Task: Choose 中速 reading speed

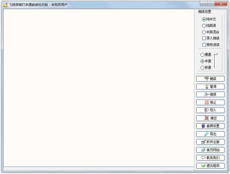Action: coord(206,61)
